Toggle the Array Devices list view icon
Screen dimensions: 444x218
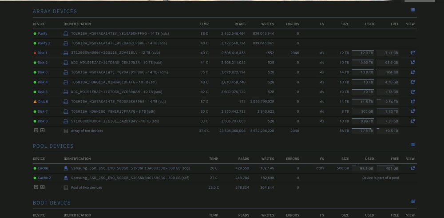(412, 10)
